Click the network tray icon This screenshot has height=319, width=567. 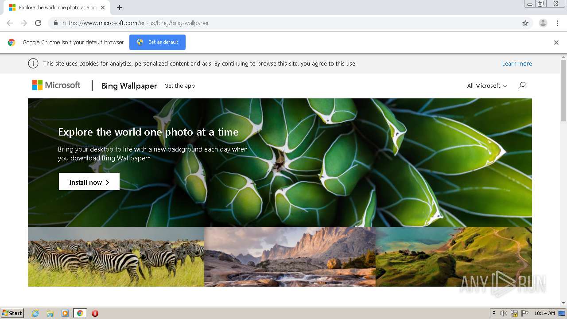point(514,313)
